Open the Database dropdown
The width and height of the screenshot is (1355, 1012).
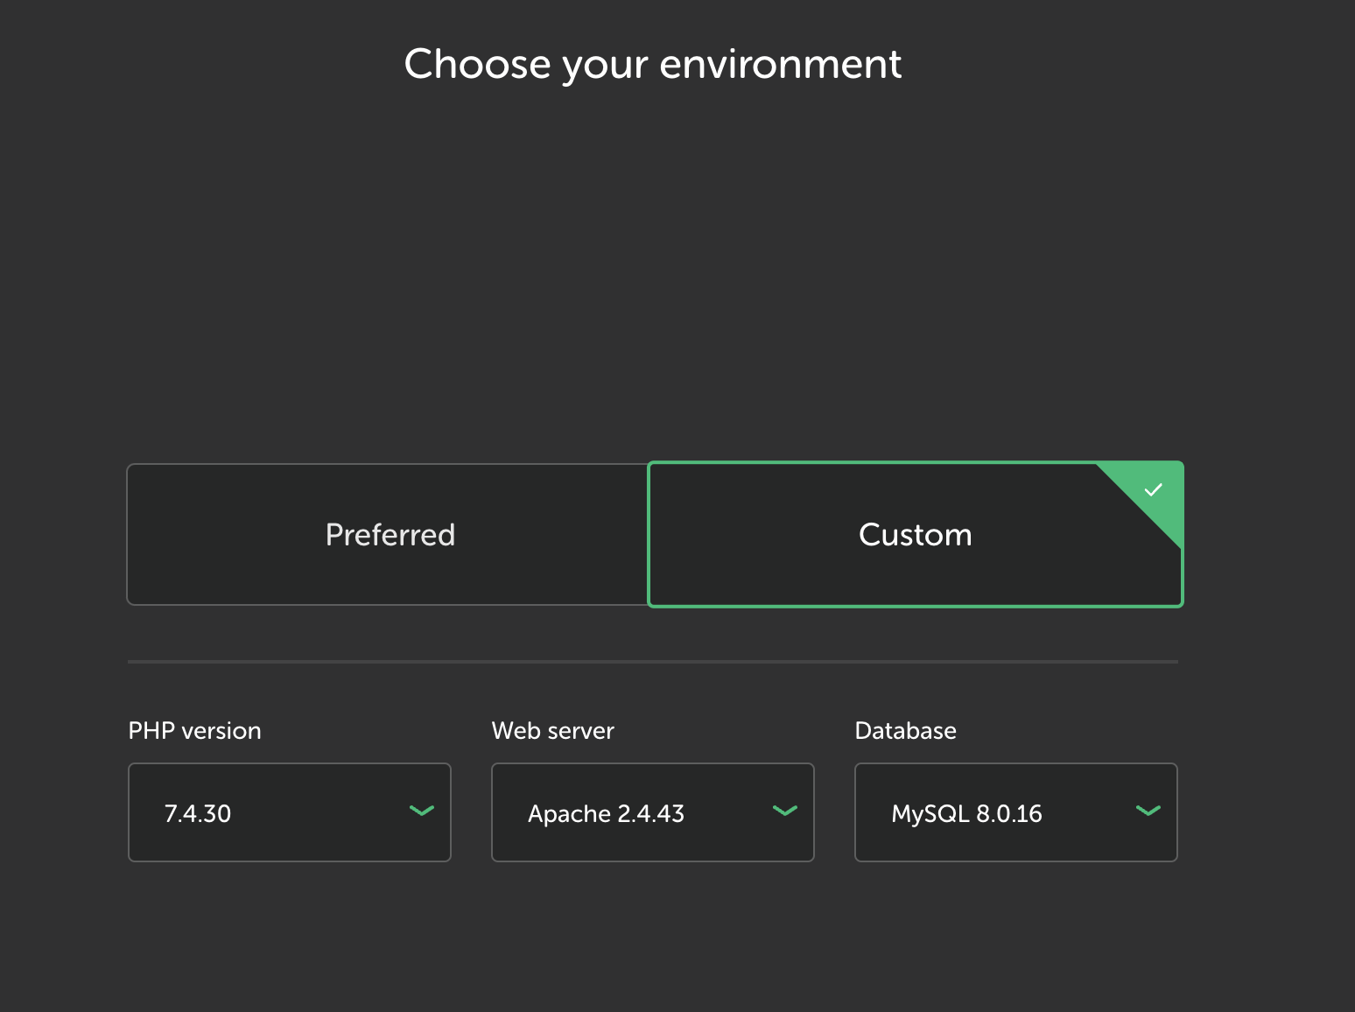click(x=1015, y=812)
